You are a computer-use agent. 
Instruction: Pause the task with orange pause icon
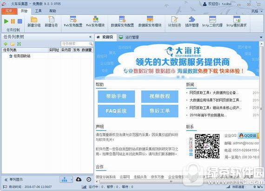(13, 21)
